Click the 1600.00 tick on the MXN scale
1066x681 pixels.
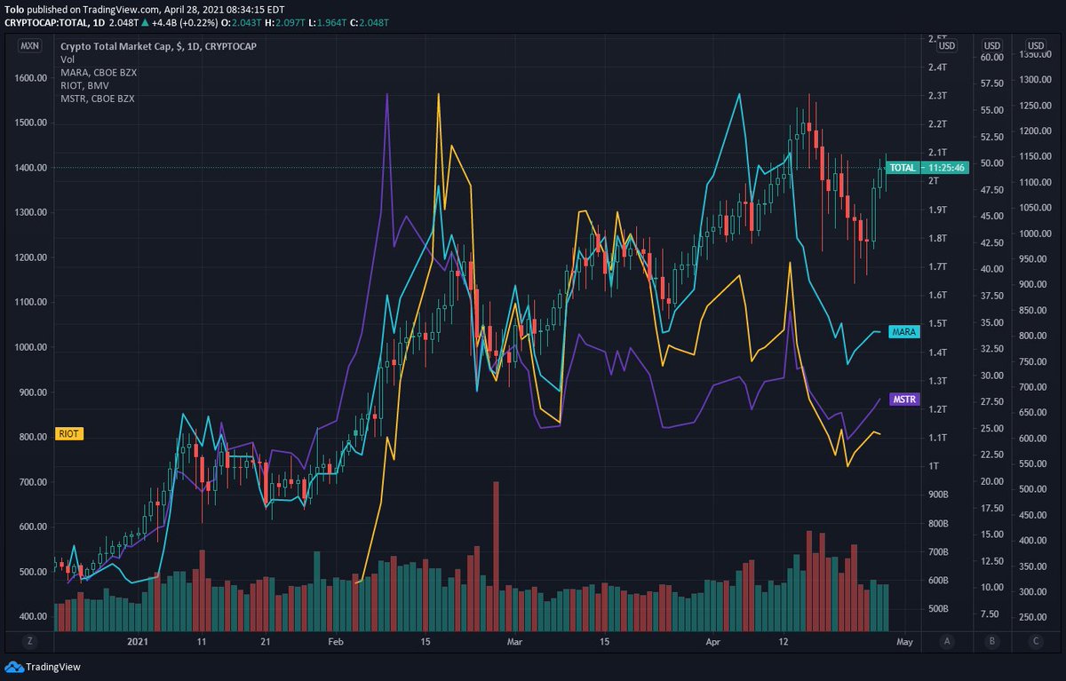(31, 77)
